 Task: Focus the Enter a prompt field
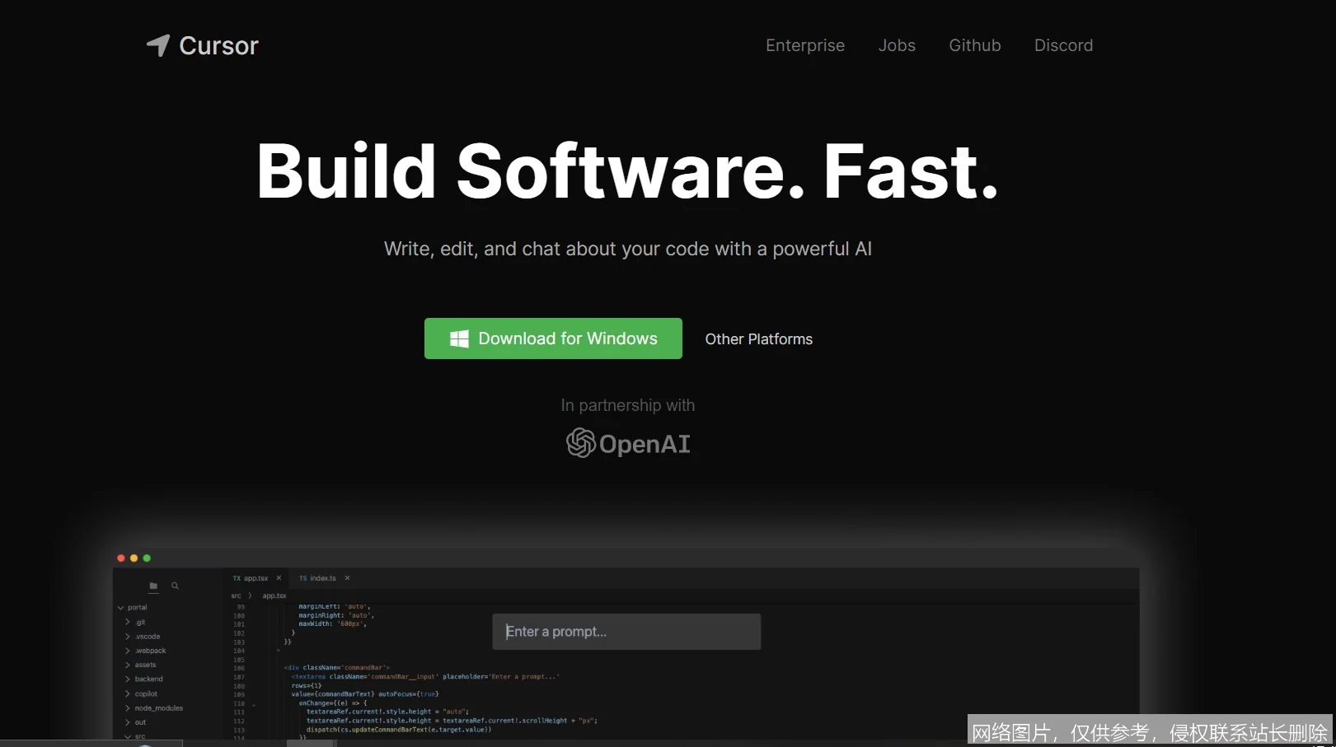626,632
